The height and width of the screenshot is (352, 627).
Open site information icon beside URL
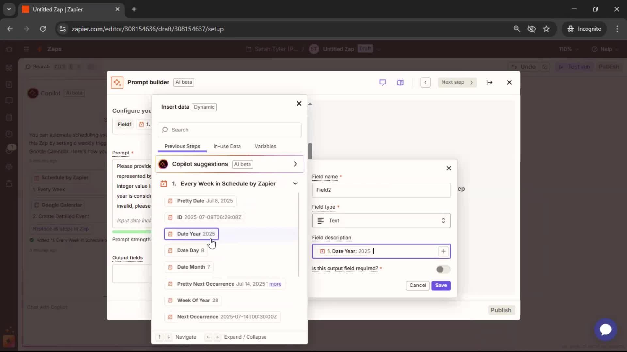click(x=63, y=29)
